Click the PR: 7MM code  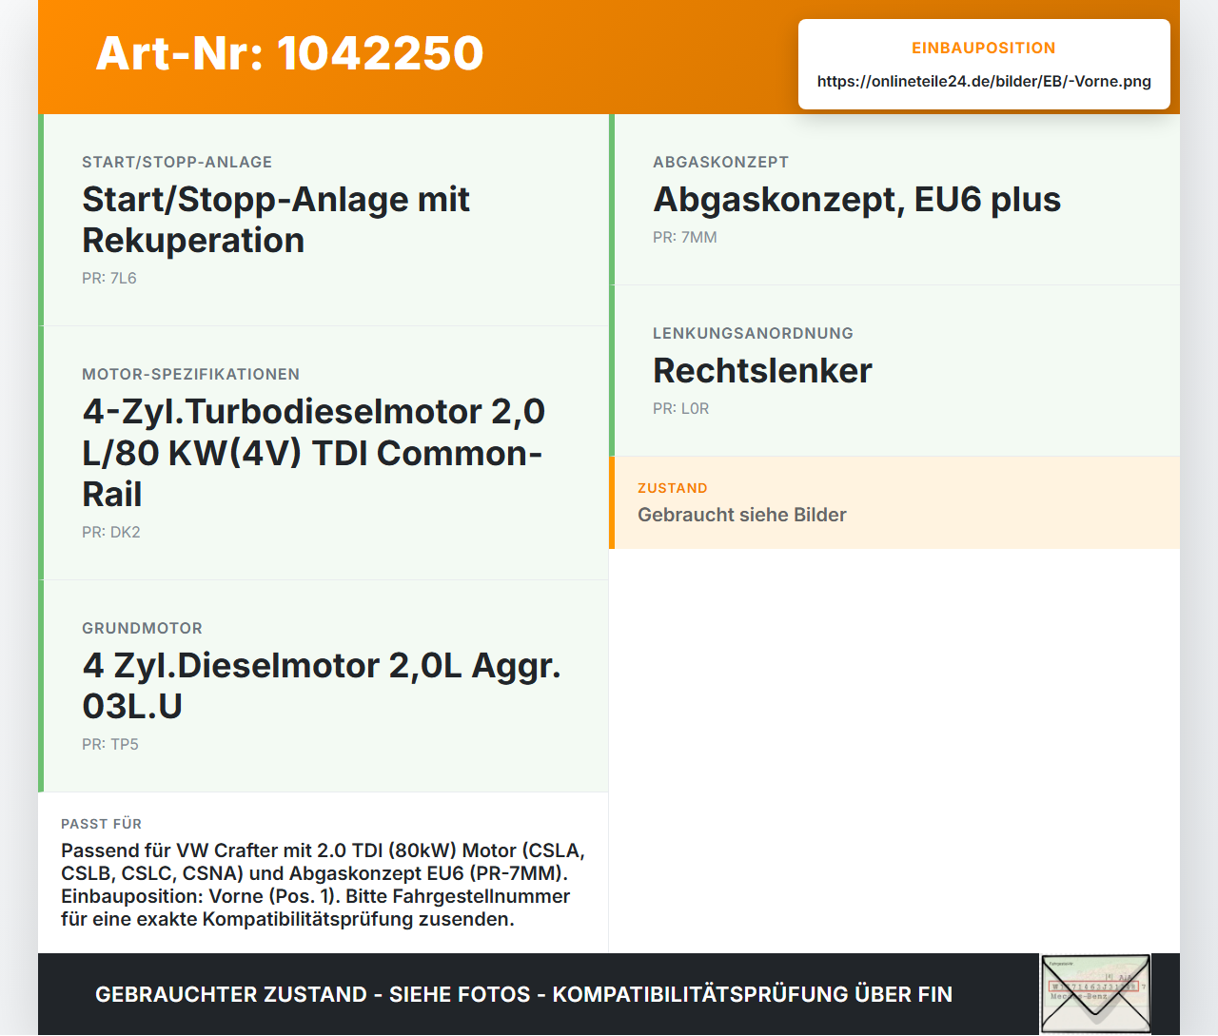click(685, 237)
